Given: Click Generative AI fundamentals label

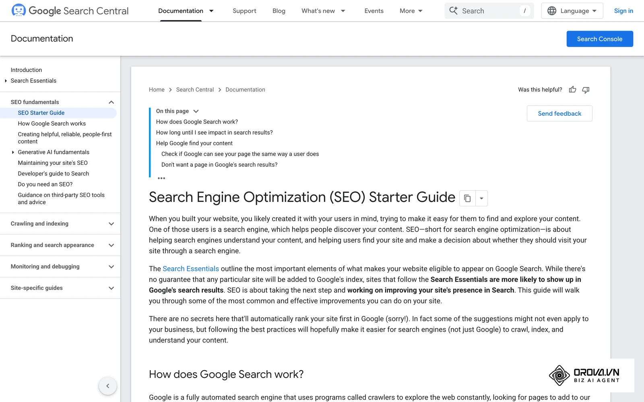Looking at the screenshot, I should [x=54, y=152].
